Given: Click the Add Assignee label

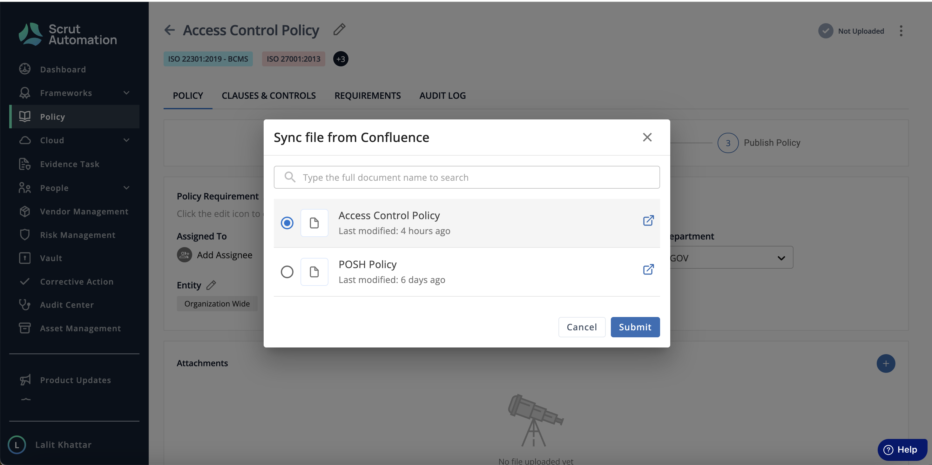Looking at the screenshot, I should click(224, 255).
